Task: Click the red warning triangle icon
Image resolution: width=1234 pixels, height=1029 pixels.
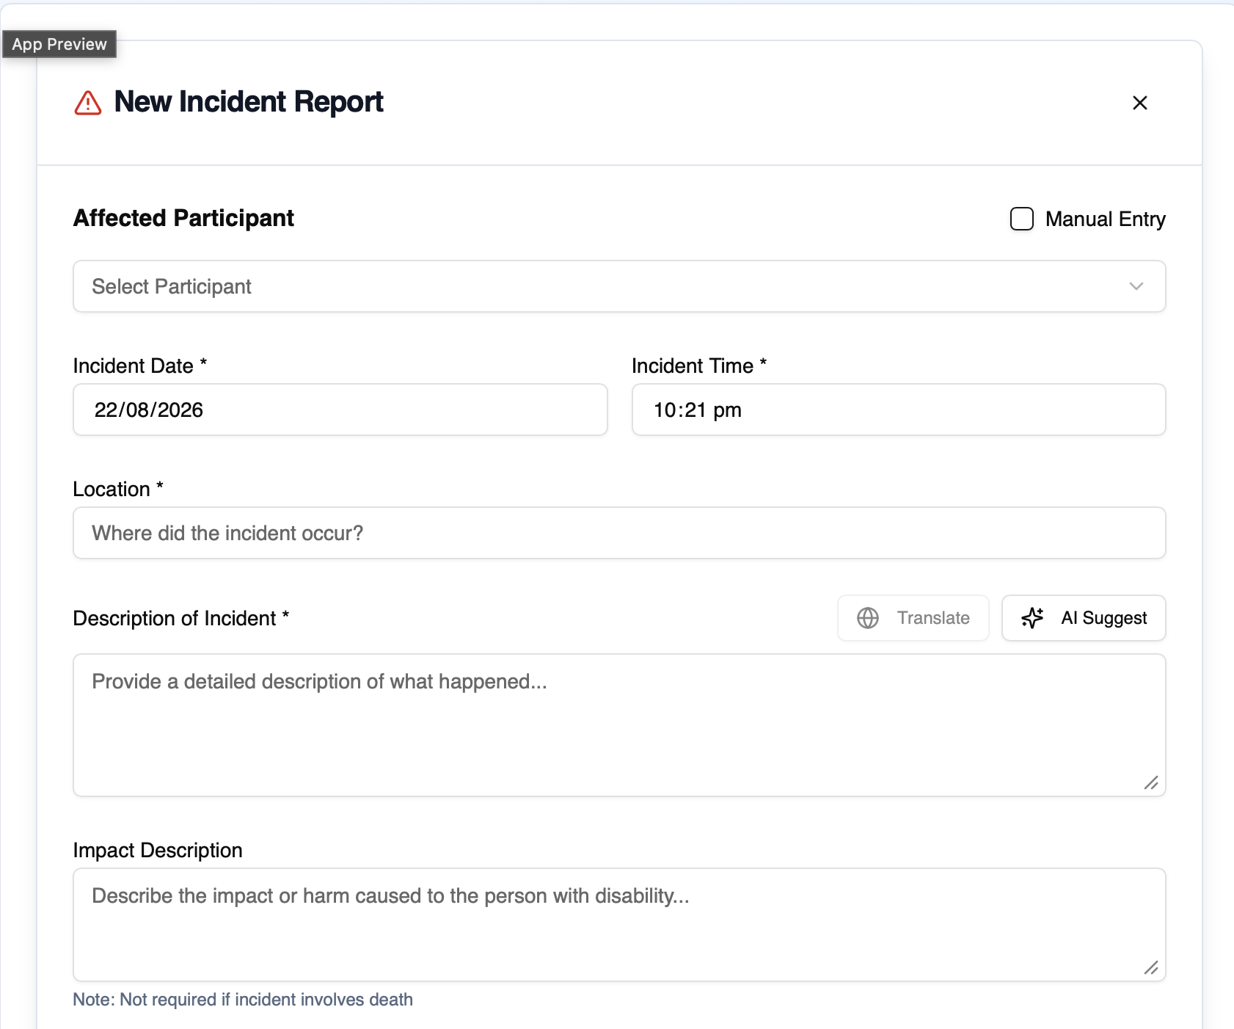Action: tap(88, 103)
